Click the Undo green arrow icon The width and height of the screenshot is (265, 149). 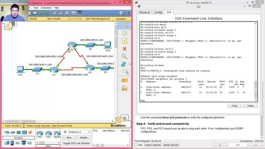click(41, 13)
